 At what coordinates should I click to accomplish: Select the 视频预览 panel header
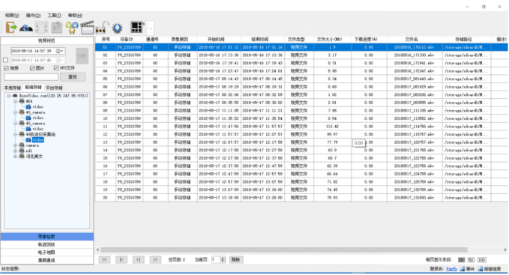click(x=46, y=40)
